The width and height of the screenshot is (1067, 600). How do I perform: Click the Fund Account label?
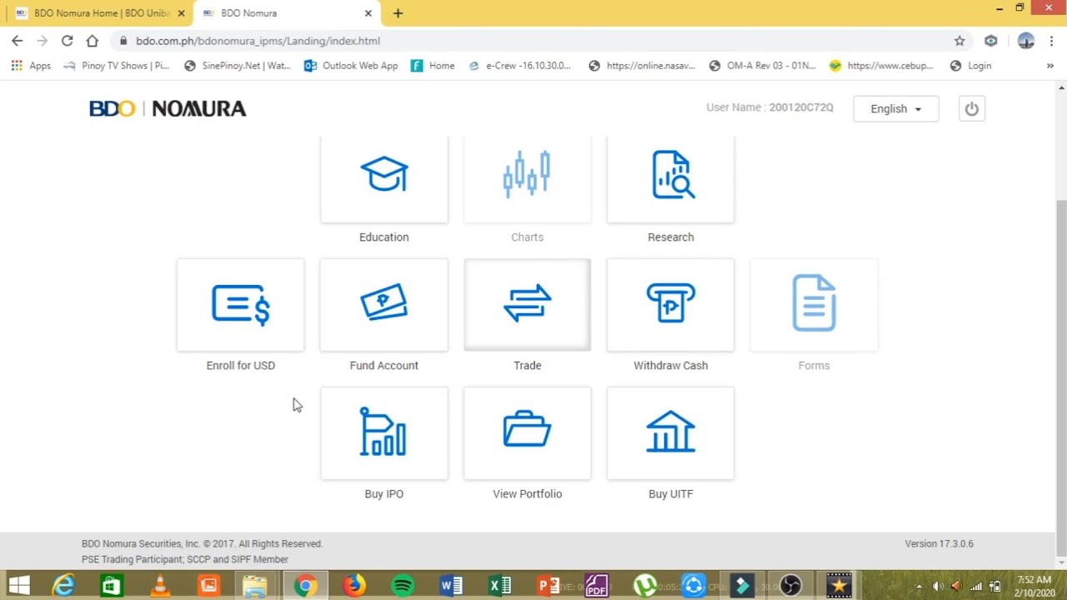click(x=384, y=366)
